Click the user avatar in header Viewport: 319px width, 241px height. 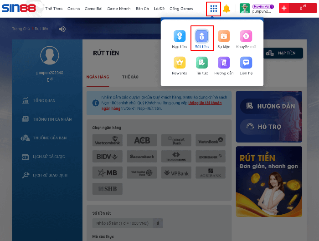pyautogui.click(x=245, y=9)
